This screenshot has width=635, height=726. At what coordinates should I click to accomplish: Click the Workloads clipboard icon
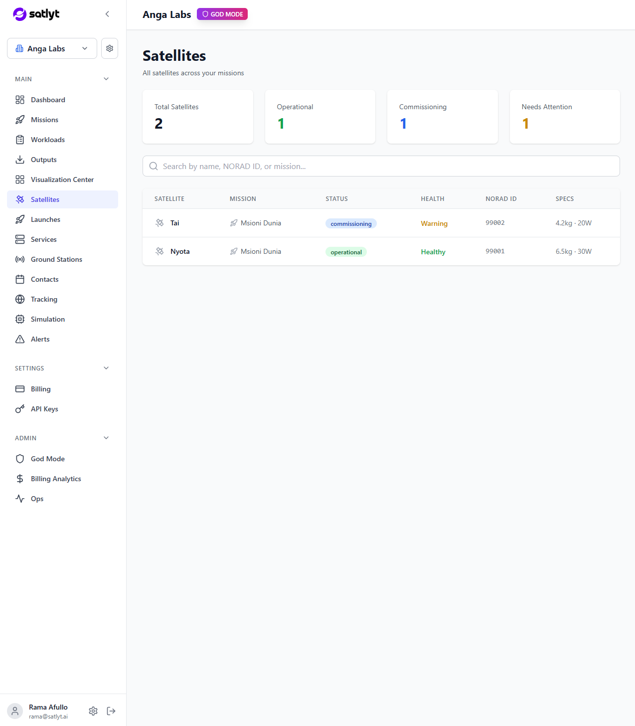tap(20, 140)
